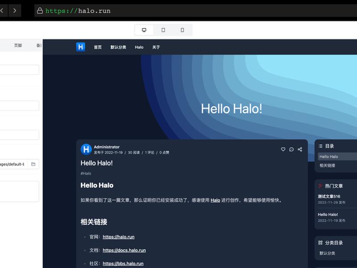
Task: Click the 0 点赞 like count
Action: pyautogui.click(x=164, y=152)
